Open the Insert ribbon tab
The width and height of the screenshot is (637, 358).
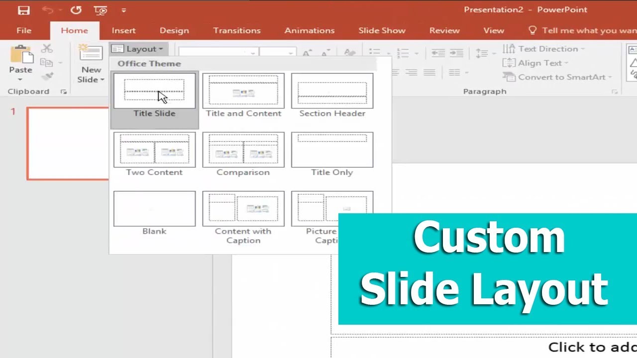[x=123, y=30]
